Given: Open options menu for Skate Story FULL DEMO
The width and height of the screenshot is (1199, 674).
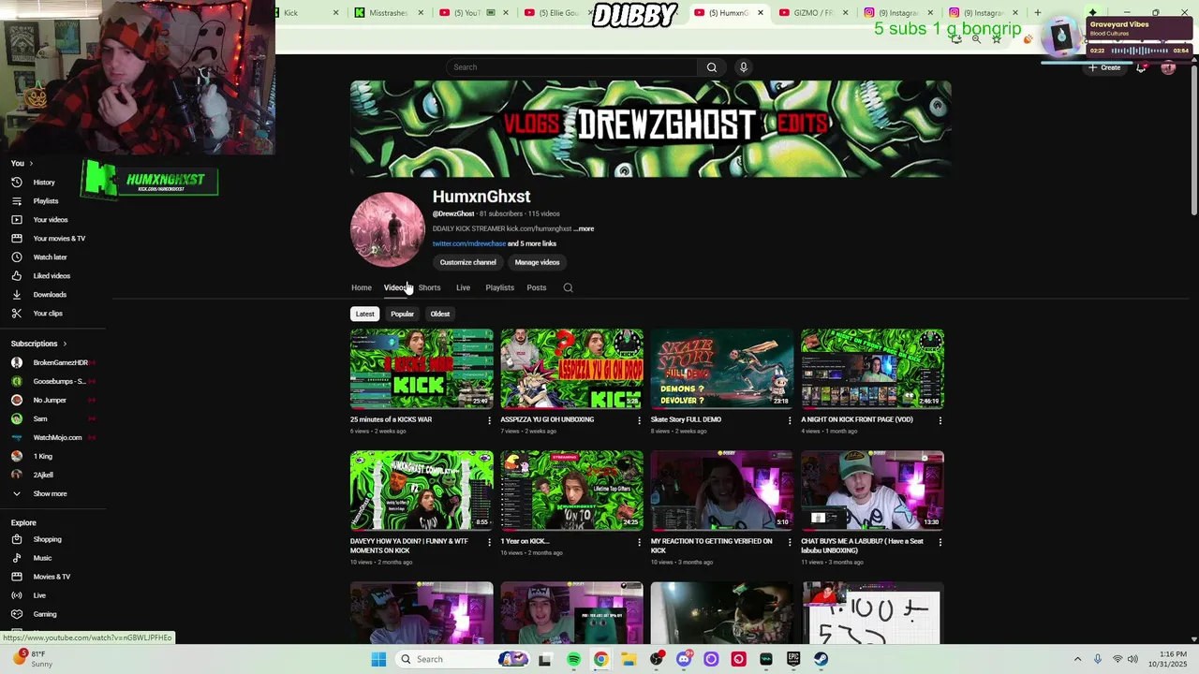Looking at the screenshot, I should tap(790, 420).
